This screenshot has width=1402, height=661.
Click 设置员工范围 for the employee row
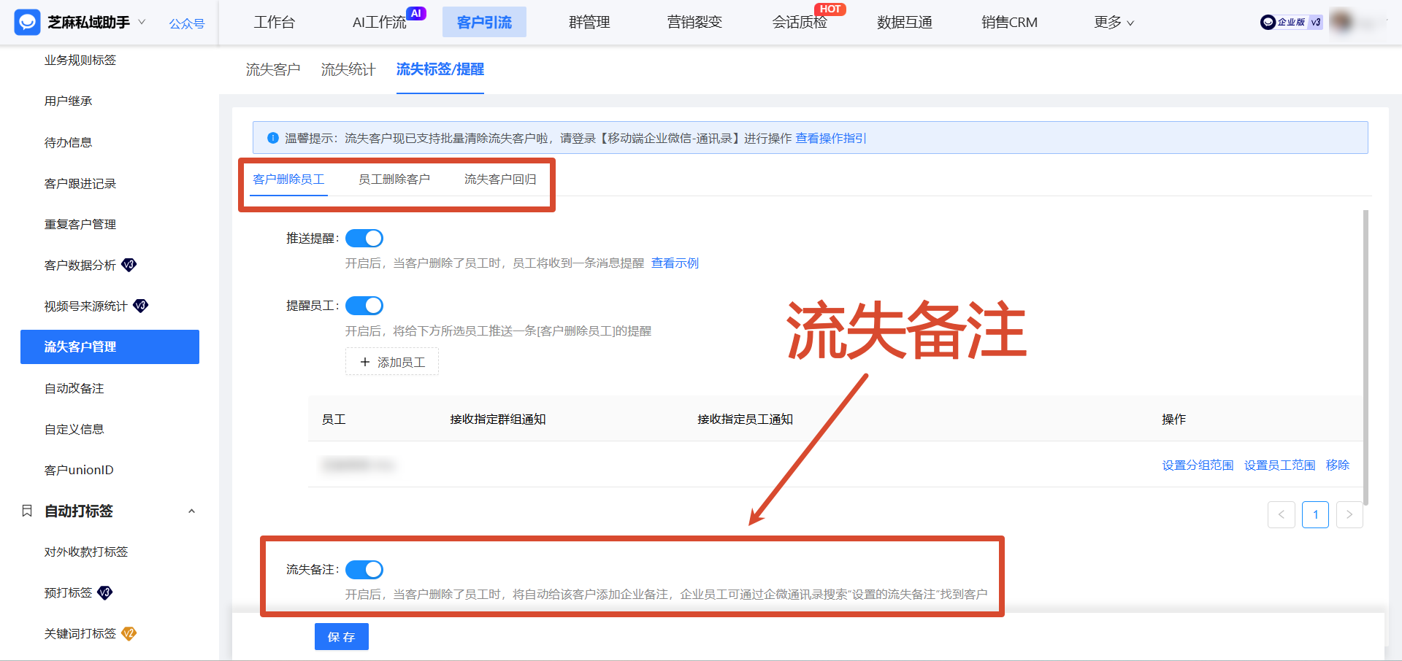(x=1279, y=465)
